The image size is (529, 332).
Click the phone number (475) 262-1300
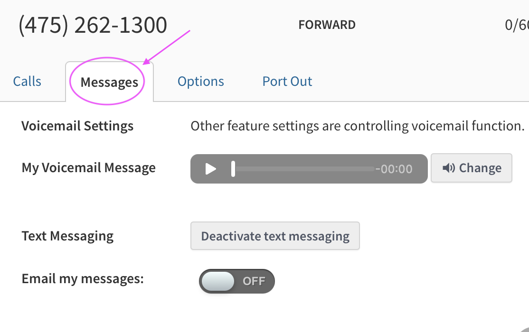[x=93, y=25]
